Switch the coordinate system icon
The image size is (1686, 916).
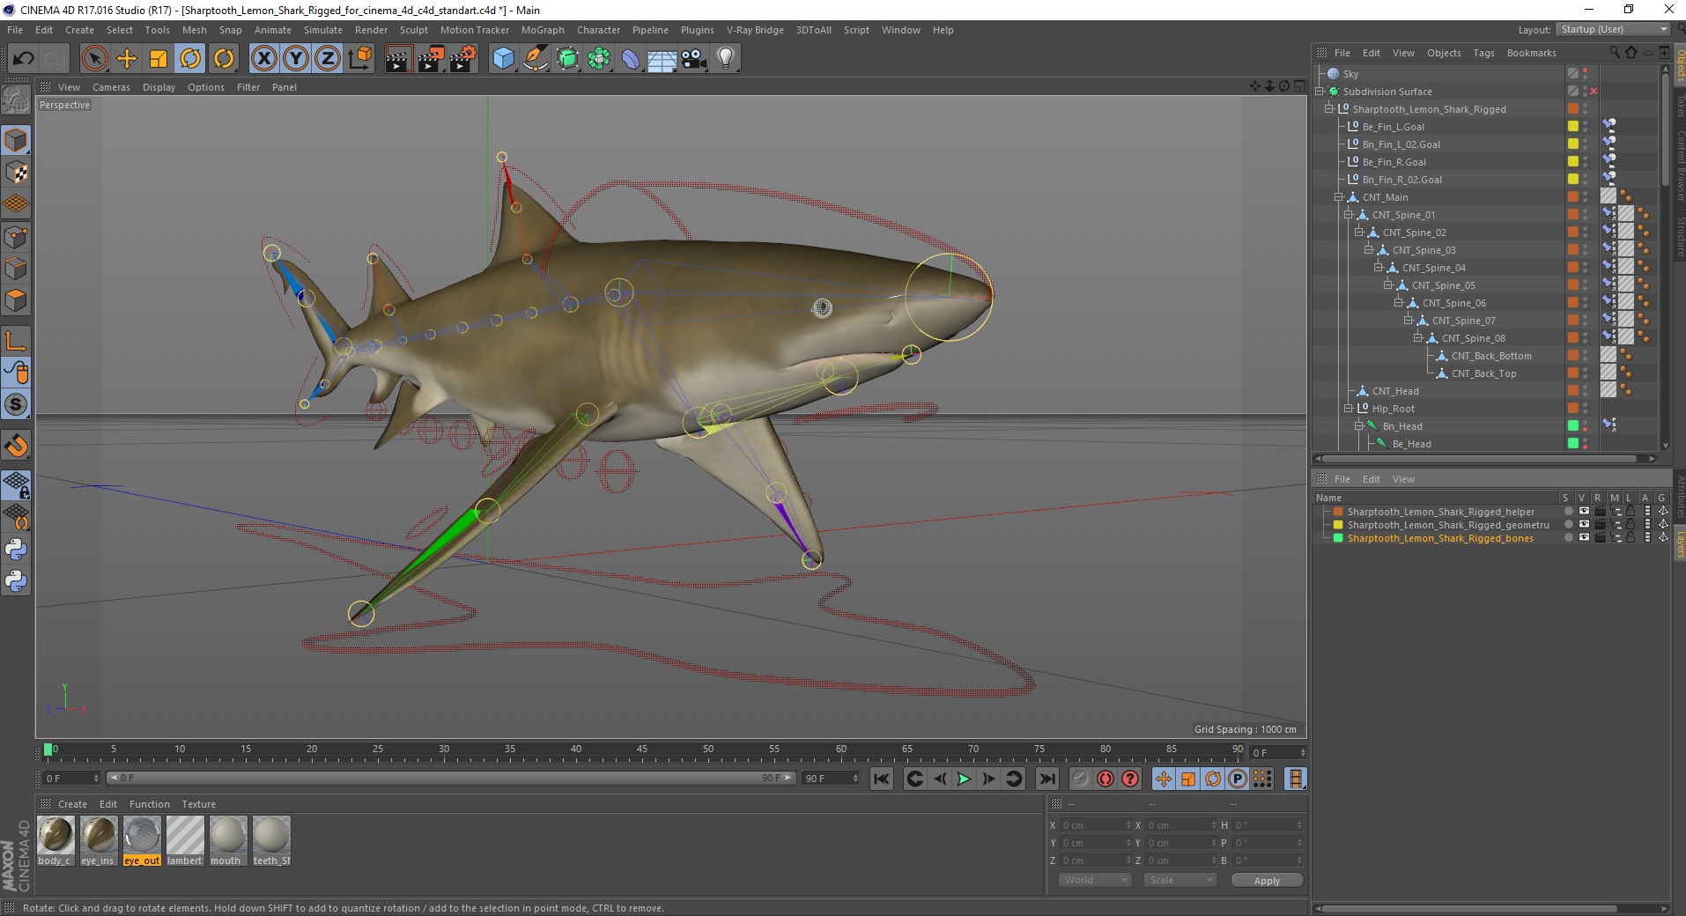pyautogui.click(x=359, y=59)
